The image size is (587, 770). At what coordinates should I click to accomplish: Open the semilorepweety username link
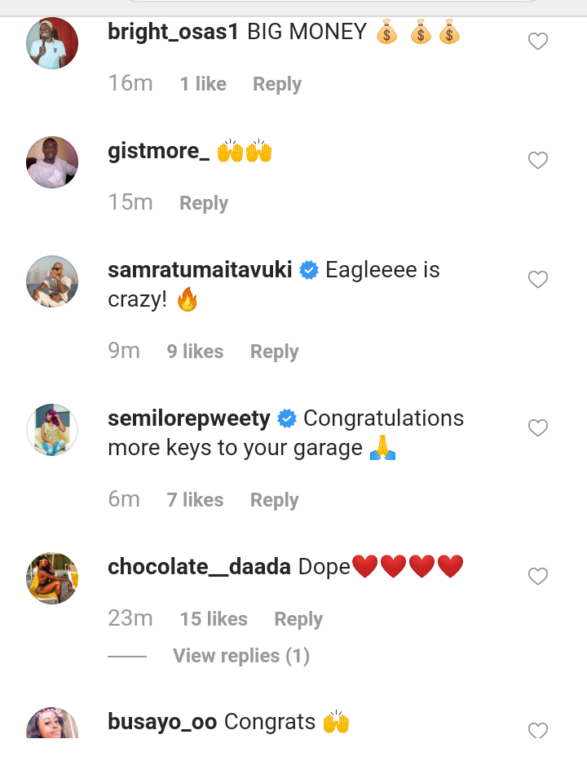pos(189,418)
